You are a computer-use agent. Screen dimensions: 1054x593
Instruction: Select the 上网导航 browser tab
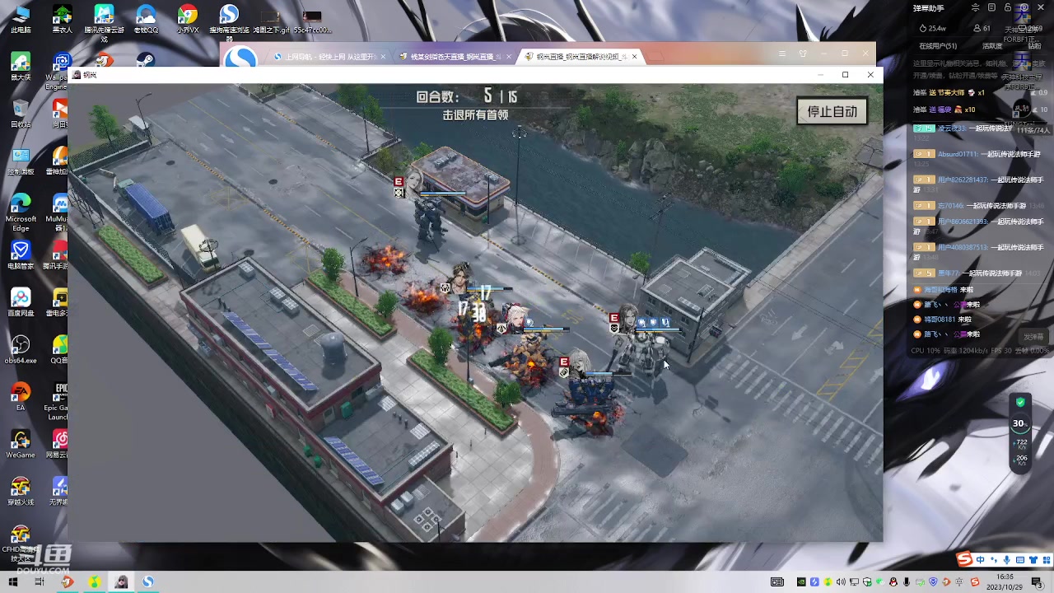(x=330, y=57)
